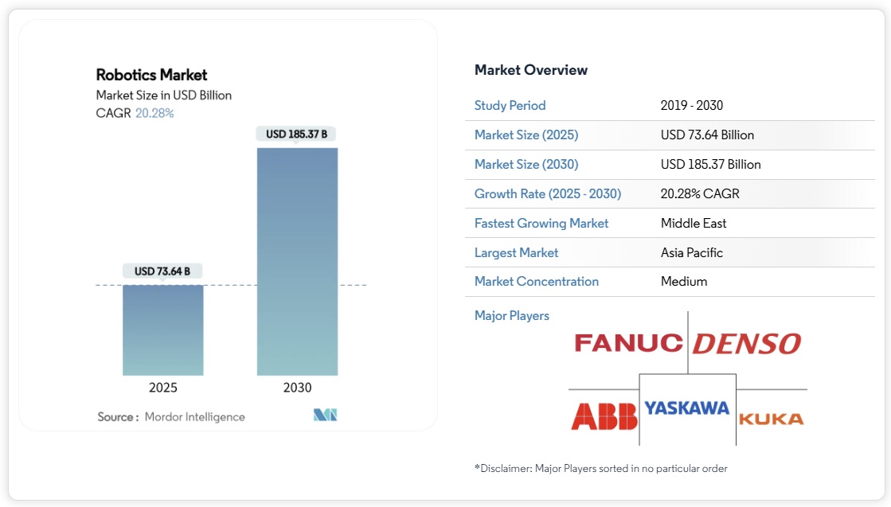Click the USD 185.37 B bar label
The width and height of the screenshot is (891, 507).
pos(296,135)
